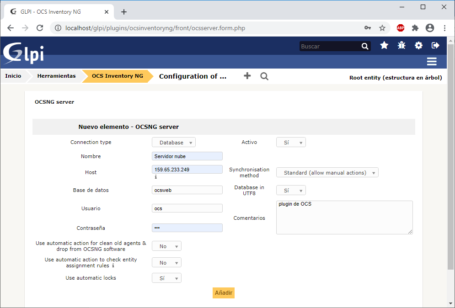Click the Buscar search magnifier icon
455x308 pixels.
coord(365,46)
